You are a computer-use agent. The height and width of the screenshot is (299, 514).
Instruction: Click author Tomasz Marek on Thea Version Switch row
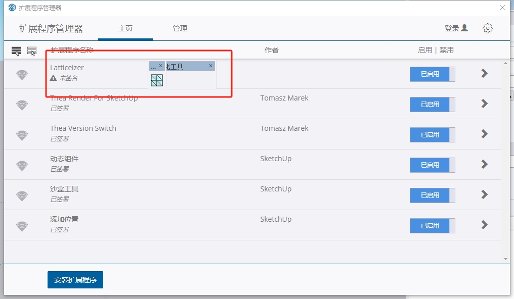click(x=284, y=128)
